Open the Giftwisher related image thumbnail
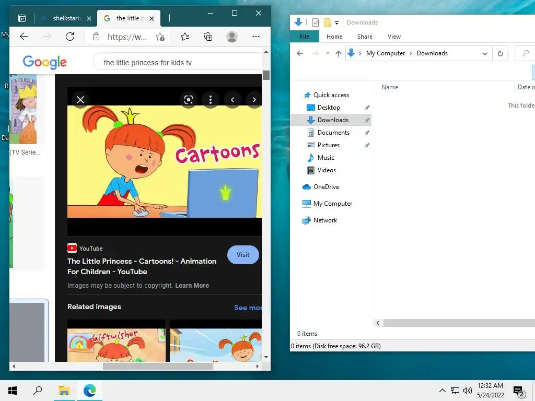This screenshot has height=401, width=535. pyautogui.click(x=117, y=341)
